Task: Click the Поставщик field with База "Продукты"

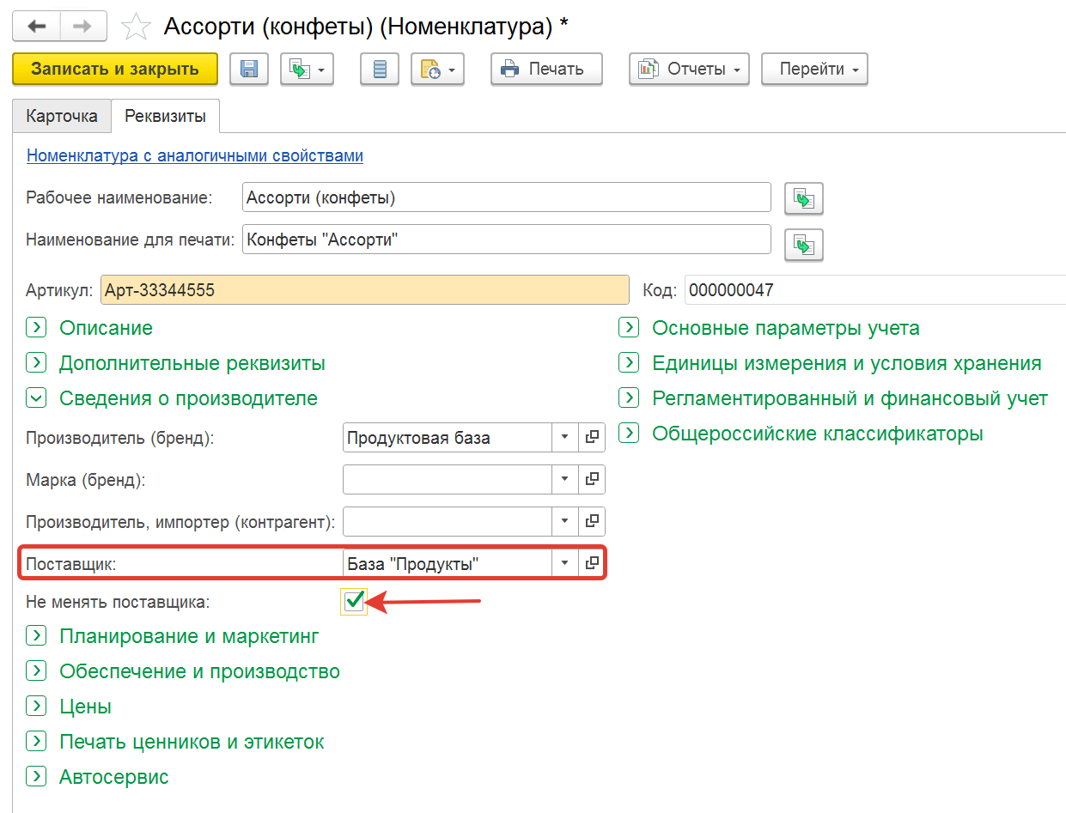Action: (448, 563)
